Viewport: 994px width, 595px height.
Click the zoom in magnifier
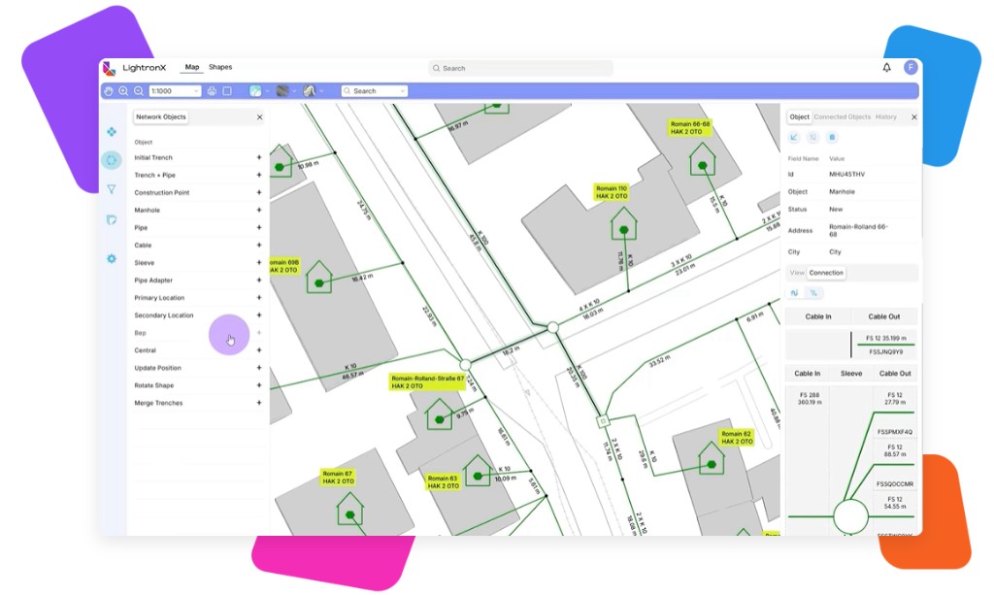123,91
